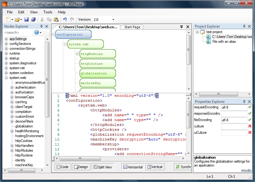Viewport: 255px width, 182px height.
Task: Switch to the Start Page tab
Action: (132, 27)
